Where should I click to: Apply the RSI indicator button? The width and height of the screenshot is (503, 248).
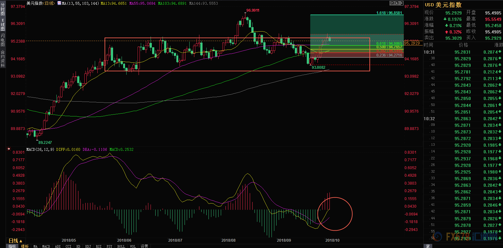pos(99,246)
